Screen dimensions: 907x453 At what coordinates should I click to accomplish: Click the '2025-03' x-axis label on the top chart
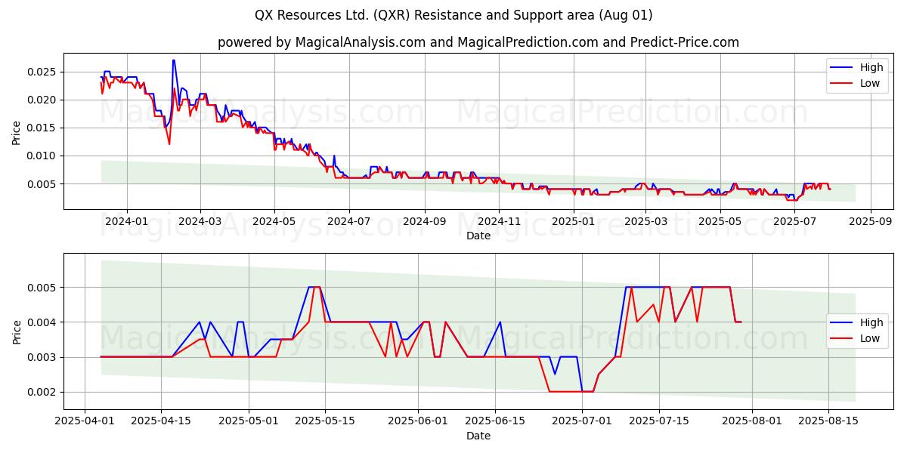644,221
